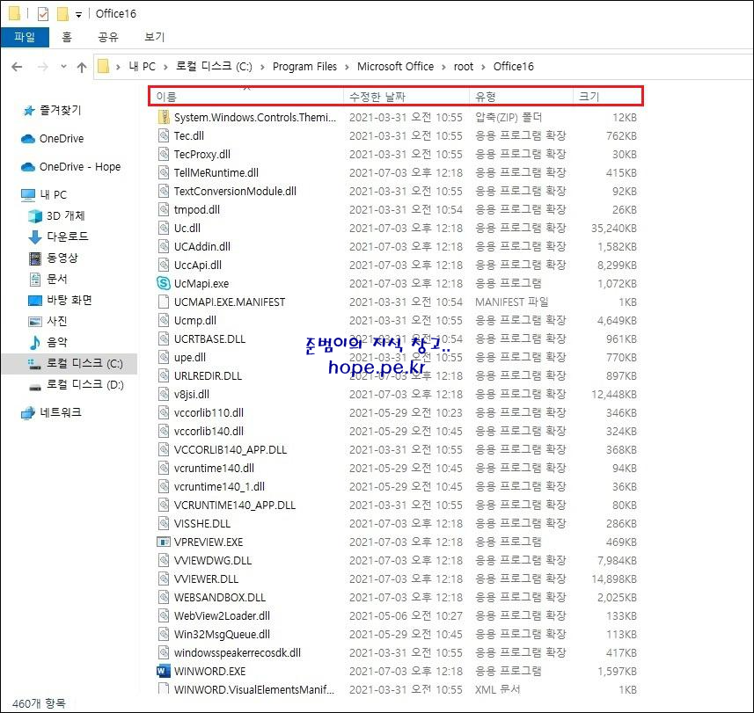Click the WINWORD.VisualElementsManif... file icon

pyautogui.click(x=164, y=688)
